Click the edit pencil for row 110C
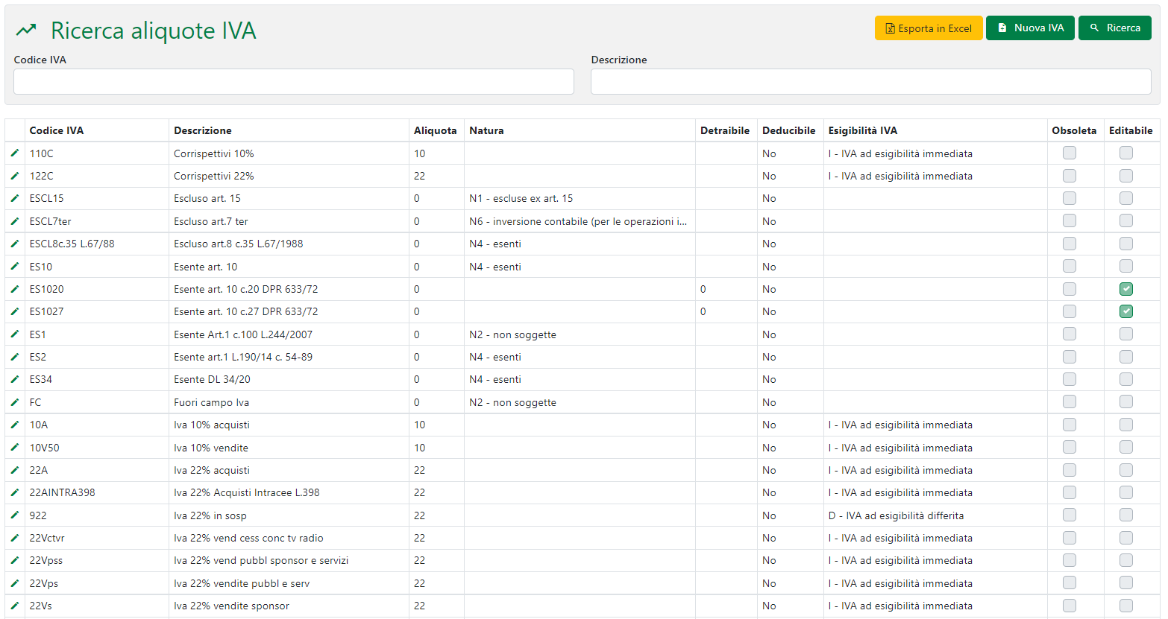The image size is (1168, 619). click(14, 153)
